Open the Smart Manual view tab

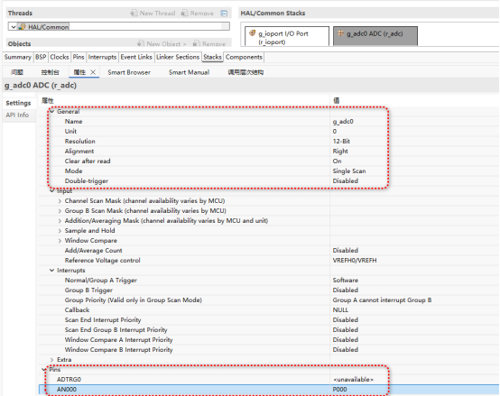click(x=189, y=72)
